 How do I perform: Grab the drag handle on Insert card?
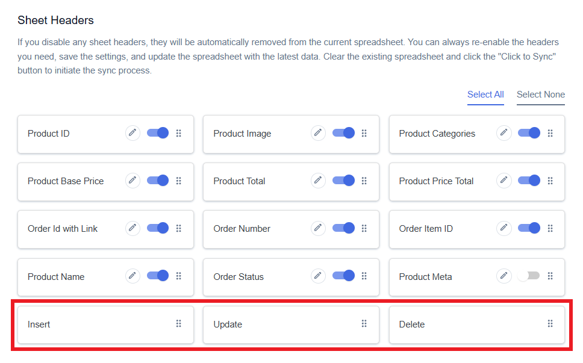click(179, 324)
